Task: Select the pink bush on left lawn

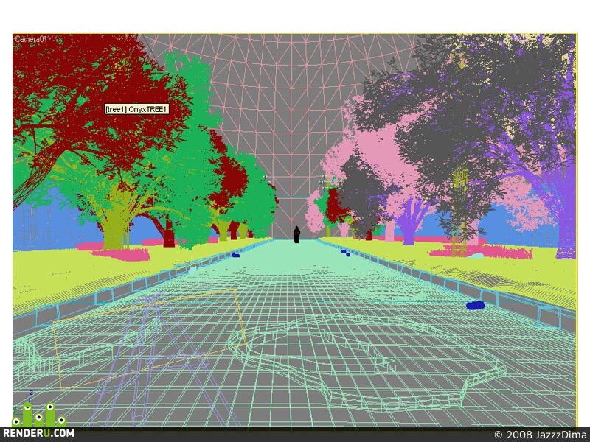Action: (121, 254)
